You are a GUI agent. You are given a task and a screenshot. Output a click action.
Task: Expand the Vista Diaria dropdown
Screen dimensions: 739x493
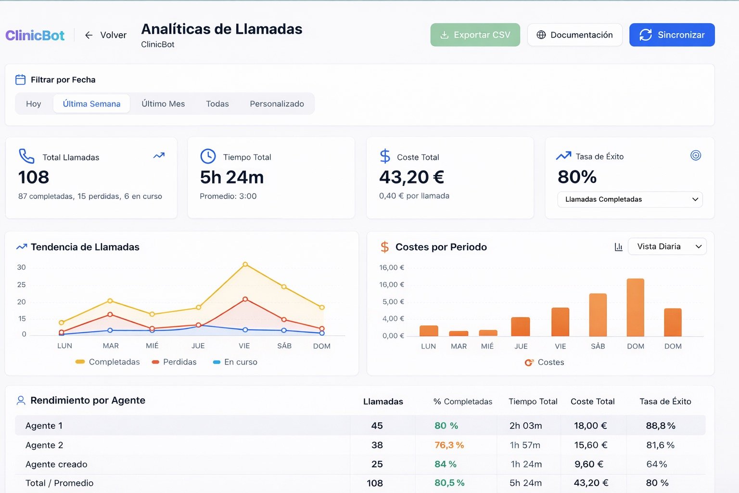coord(667,246)
